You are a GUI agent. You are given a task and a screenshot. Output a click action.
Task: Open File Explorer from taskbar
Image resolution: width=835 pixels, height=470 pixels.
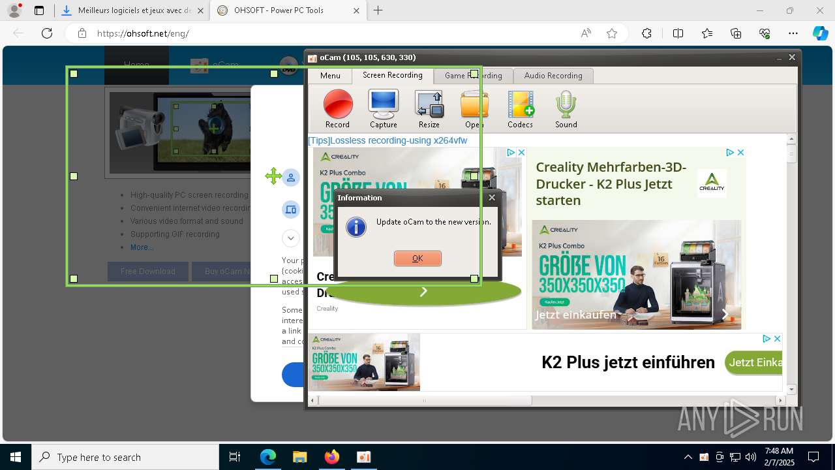[x=299, y=457]
